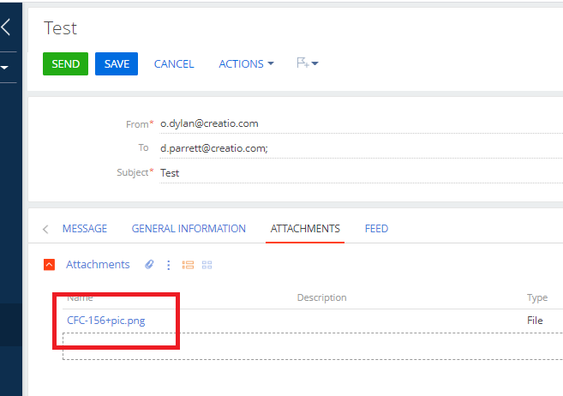Attach a file with paperclip icon
The width and height of the screenshot is (563, 396).
click(x=149, y=265)
